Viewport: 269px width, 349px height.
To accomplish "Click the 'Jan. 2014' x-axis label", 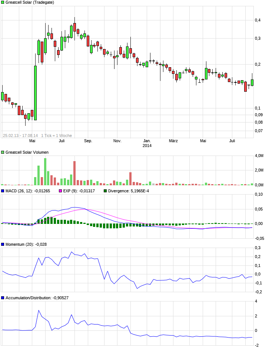I will point(147,143).
